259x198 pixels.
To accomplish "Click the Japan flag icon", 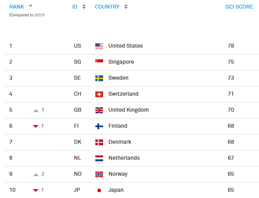I will [99, 190].
